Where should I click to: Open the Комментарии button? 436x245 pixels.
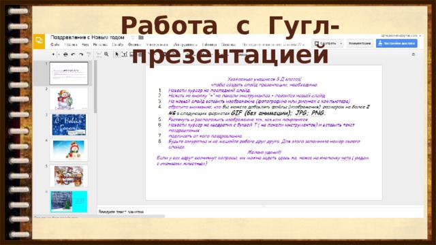(360, 44)
